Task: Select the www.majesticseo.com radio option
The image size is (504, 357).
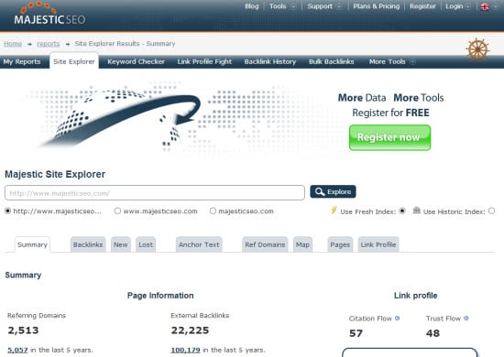Action: (117, 211)
